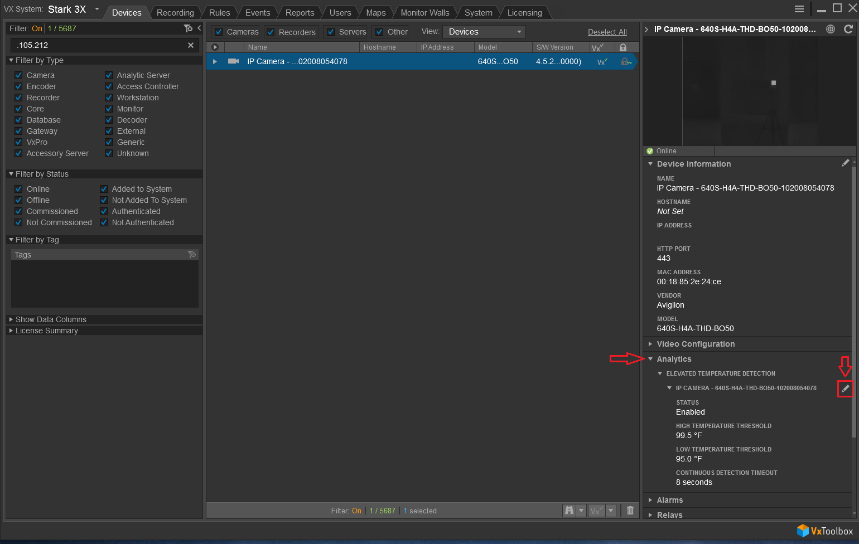Open the View Devices dropdown
The width and height of the screenshot is (859, 544).
[x=484, y=32]
